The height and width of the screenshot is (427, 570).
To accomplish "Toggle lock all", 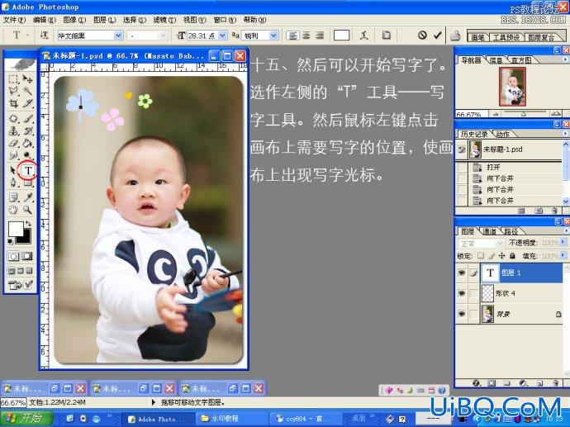I will point(512,256).
